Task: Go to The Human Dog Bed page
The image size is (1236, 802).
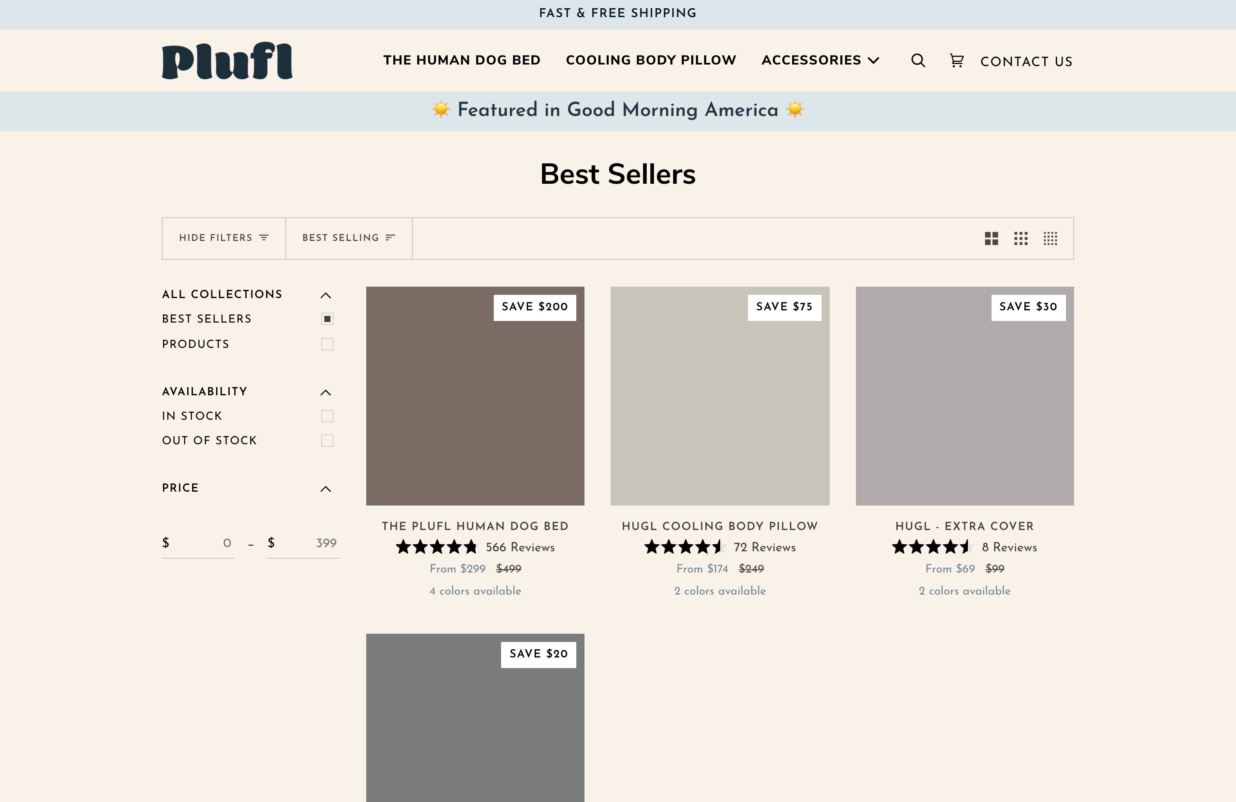Action: 461,60
